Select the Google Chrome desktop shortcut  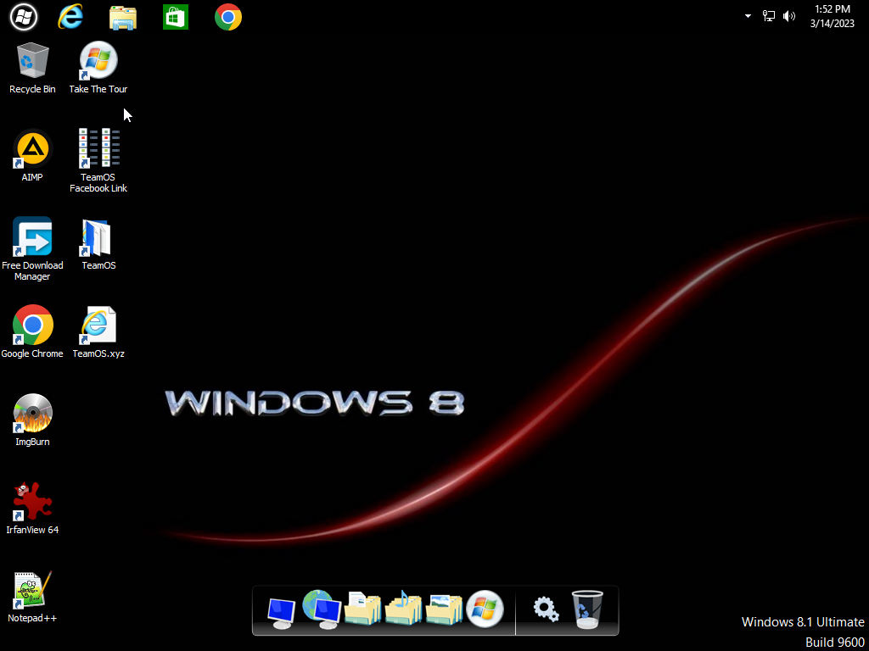[32, 331]
